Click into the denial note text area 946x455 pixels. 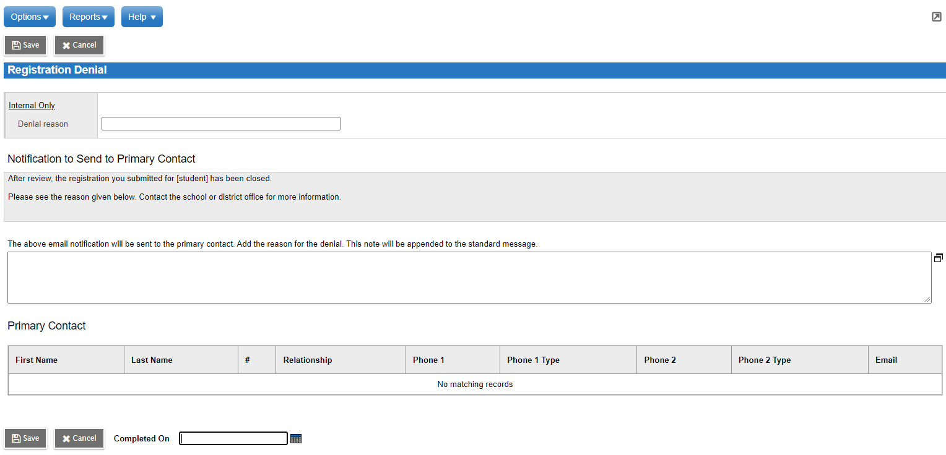pyautogui.click(x=469, y=277)
